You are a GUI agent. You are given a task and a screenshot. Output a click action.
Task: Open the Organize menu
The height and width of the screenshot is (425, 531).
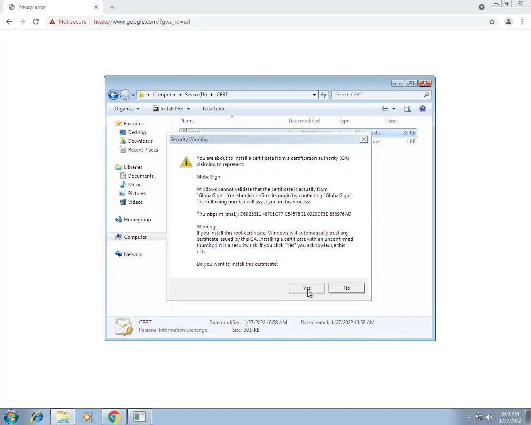point(127,109)
